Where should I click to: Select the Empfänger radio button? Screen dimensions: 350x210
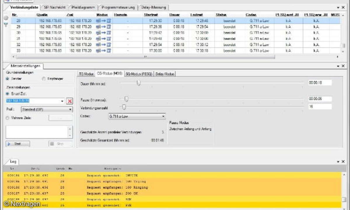(44, 78)
